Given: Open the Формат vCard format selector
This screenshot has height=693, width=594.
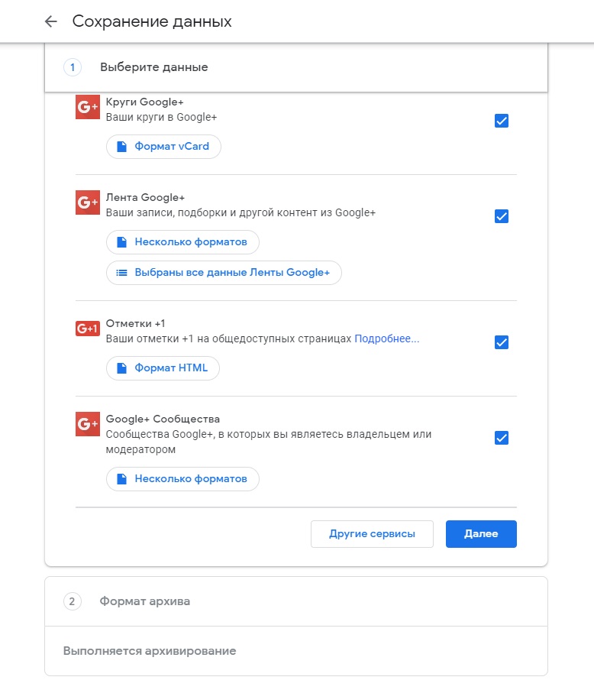Looking at the screenshot, I should (163, 147).
